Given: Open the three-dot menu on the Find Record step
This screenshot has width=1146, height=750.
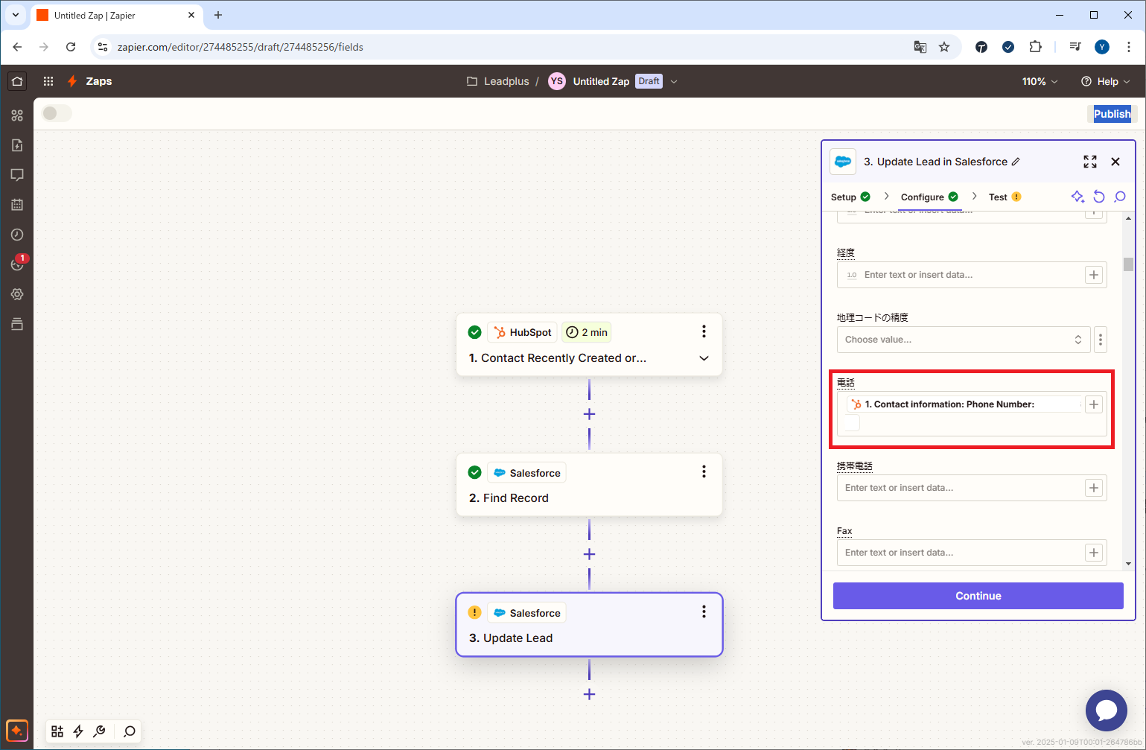Looking at the screenshot, I should (704, 471).
